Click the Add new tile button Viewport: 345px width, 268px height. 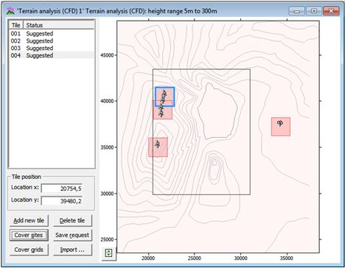[x=29, y=220]
